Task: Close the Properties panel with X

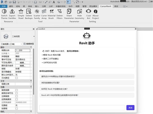Action: pos(34,29)
